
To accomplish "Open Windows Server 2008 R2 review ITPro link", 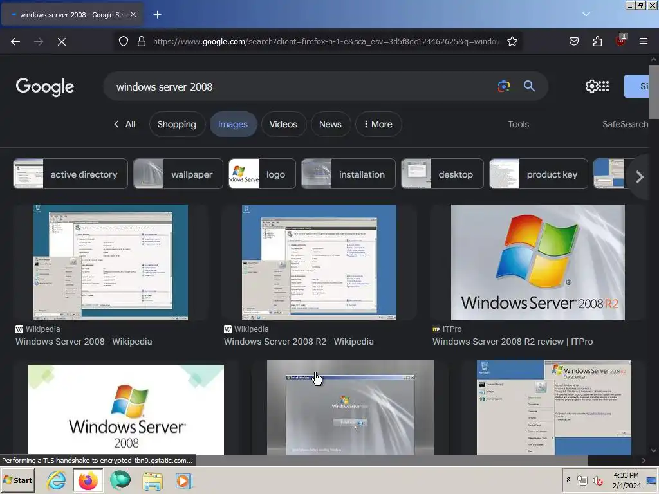I will tap(512, 342).
